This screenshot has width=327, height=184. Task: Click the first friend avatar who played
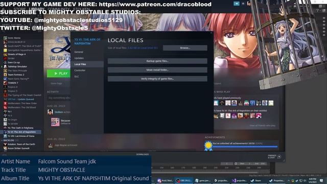pyautogui.click(x=216, y=103)
